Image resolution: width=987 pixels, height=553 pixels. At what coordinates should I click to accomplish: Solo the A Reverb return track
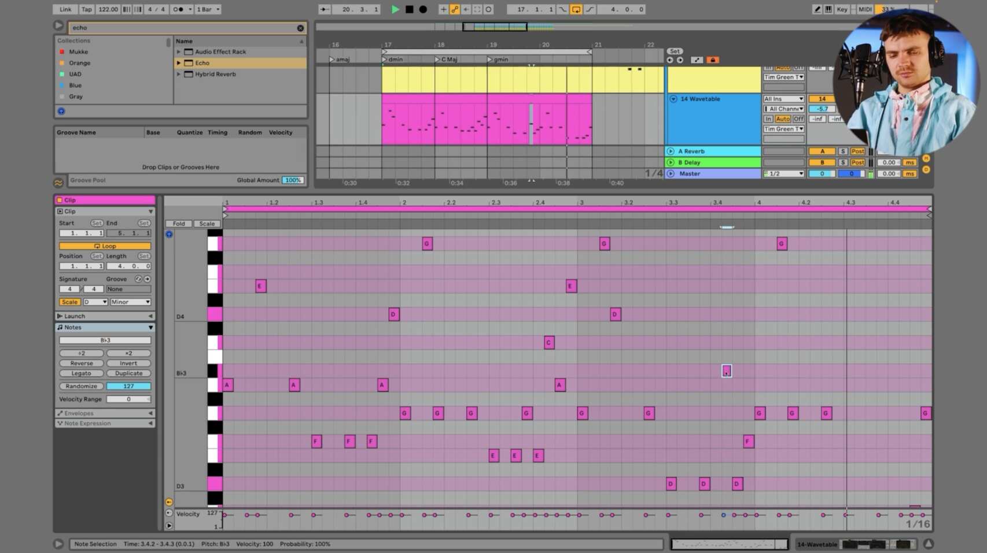tap(843, 151)
